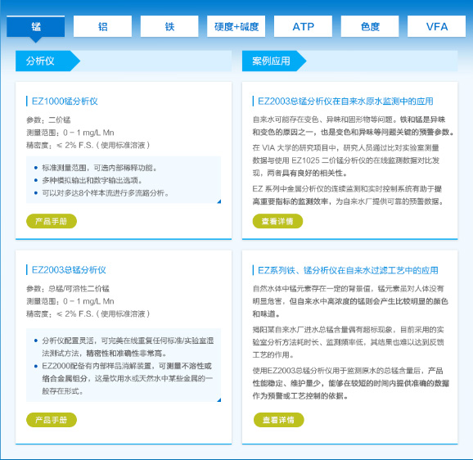Switch to the 铝 tab
The image size is (473, 460).
click(102, 26)
